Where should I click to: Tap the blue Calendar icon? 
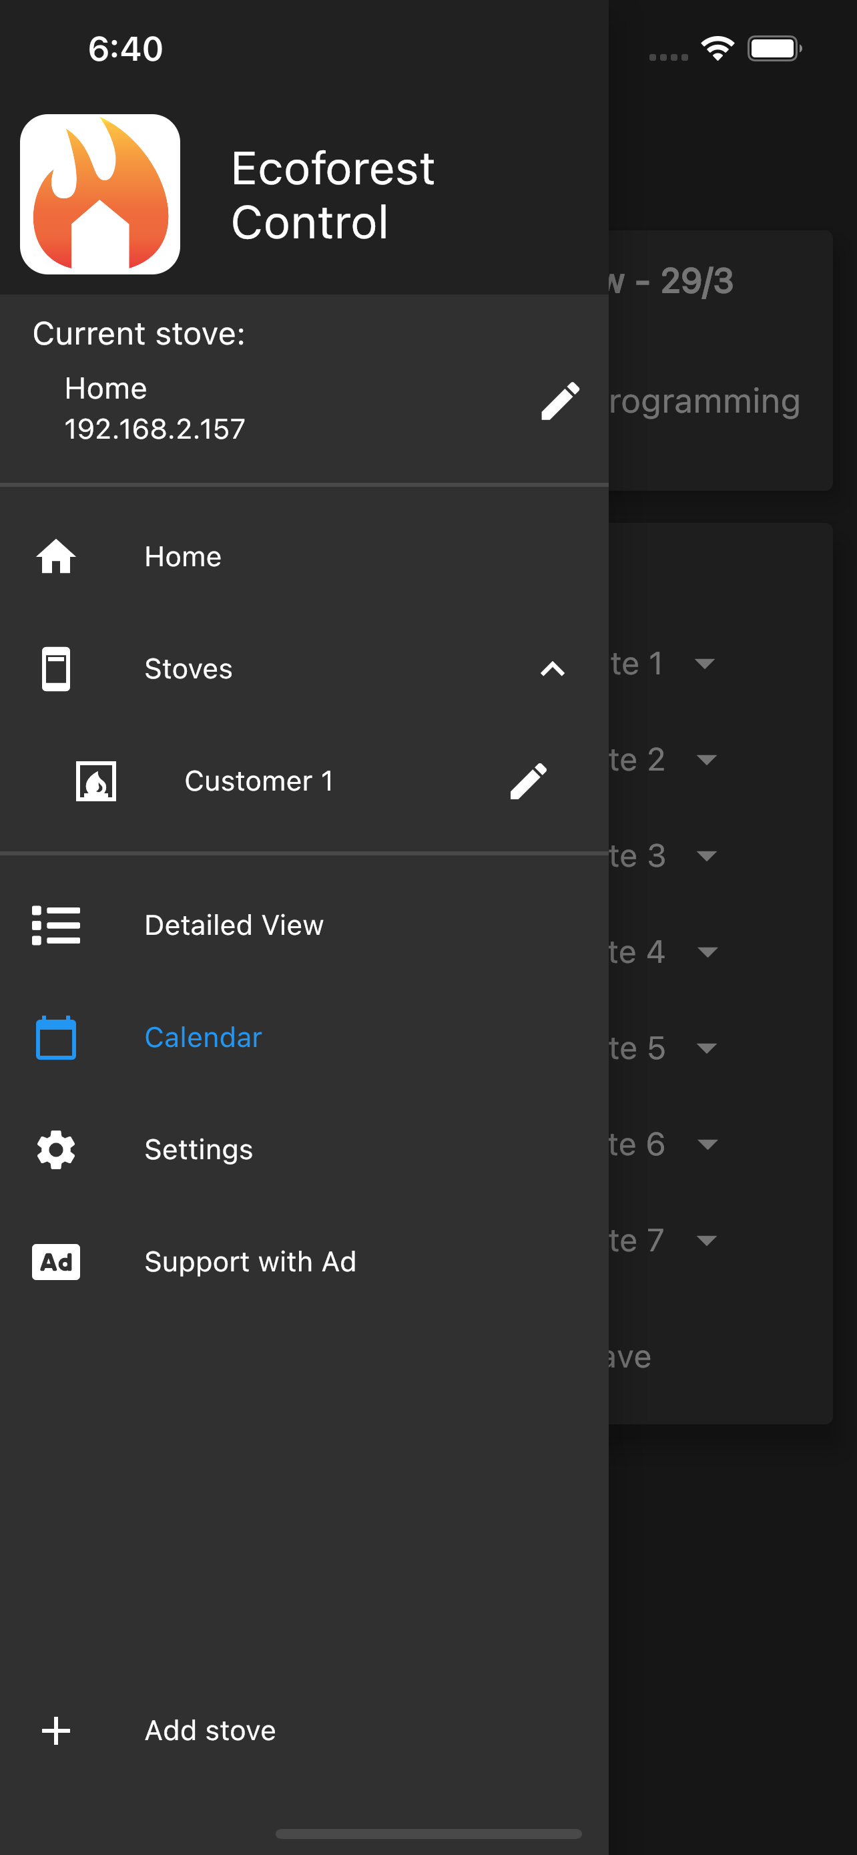click(x=56, y=1038)
